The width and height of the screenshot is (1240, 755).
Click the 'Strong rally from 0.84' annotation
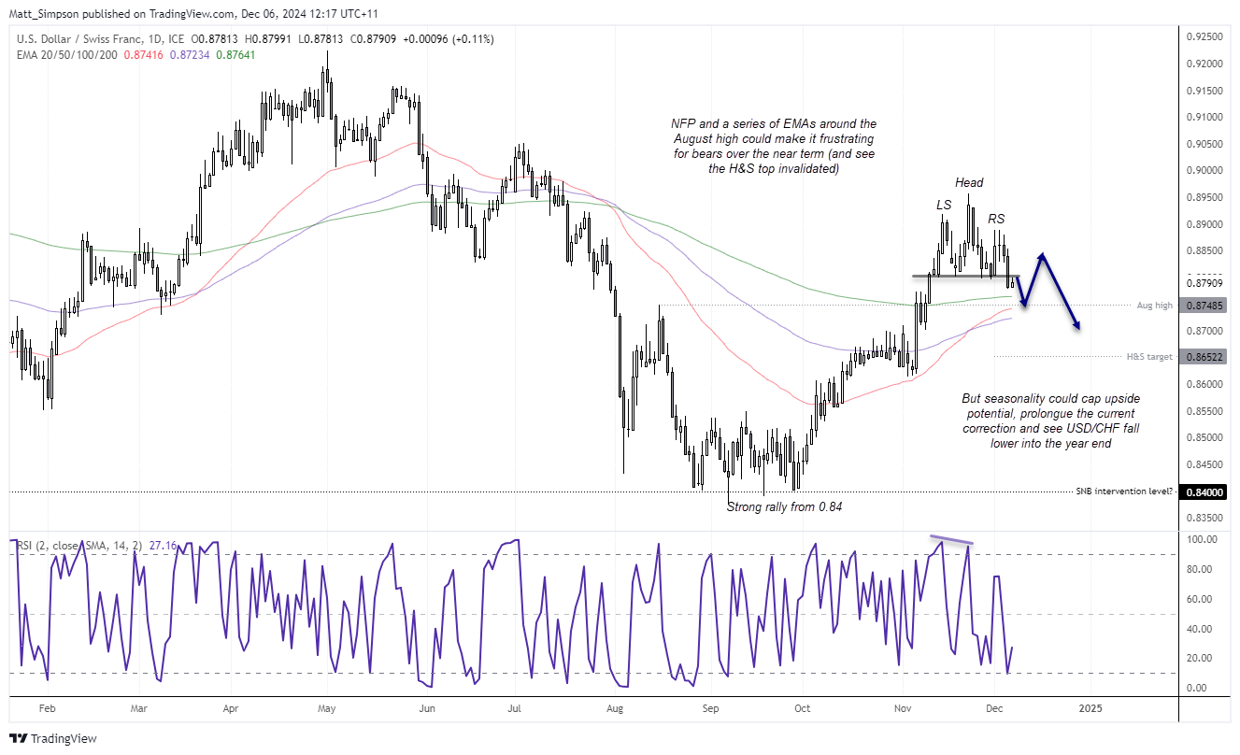[x=783, y=507]
